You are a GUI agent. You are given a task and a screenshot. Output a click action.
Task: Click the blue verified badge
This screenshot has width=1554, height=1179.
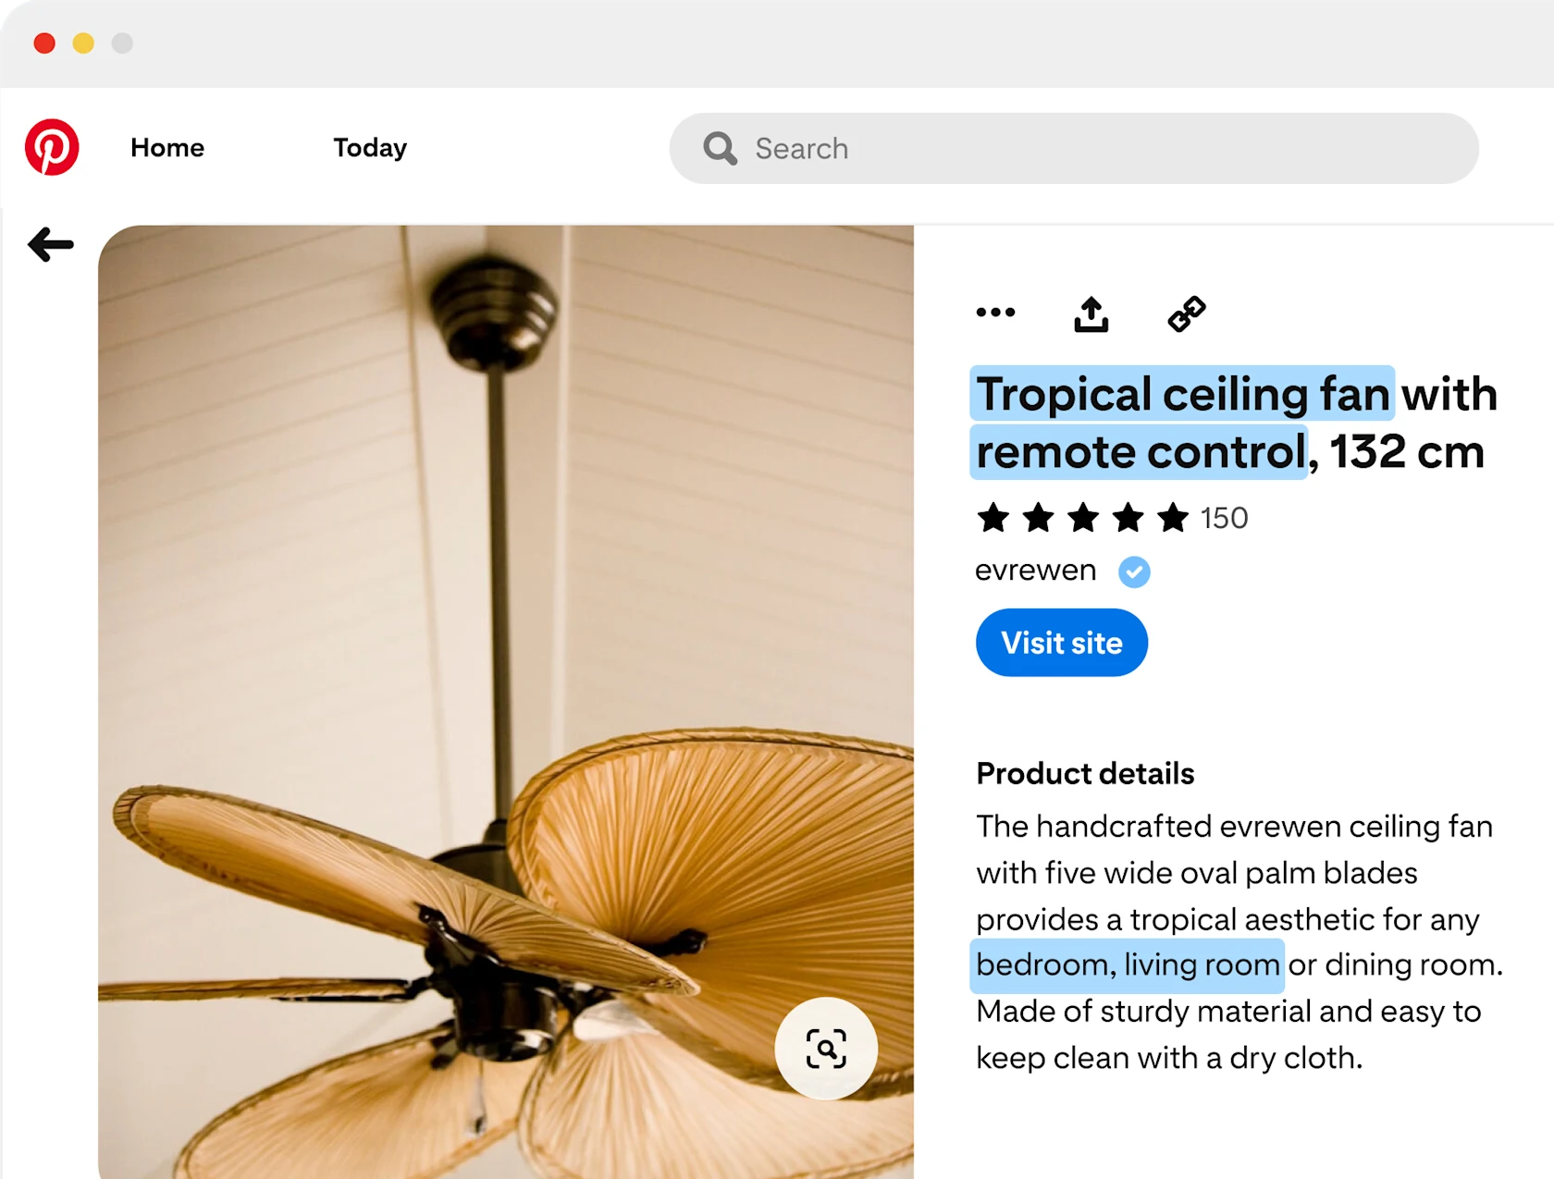tap(1134, 572)
